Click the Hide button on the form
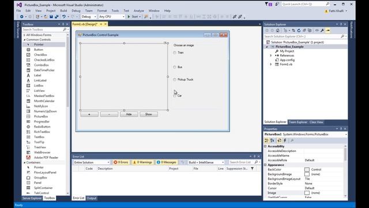 click(129, 114)
